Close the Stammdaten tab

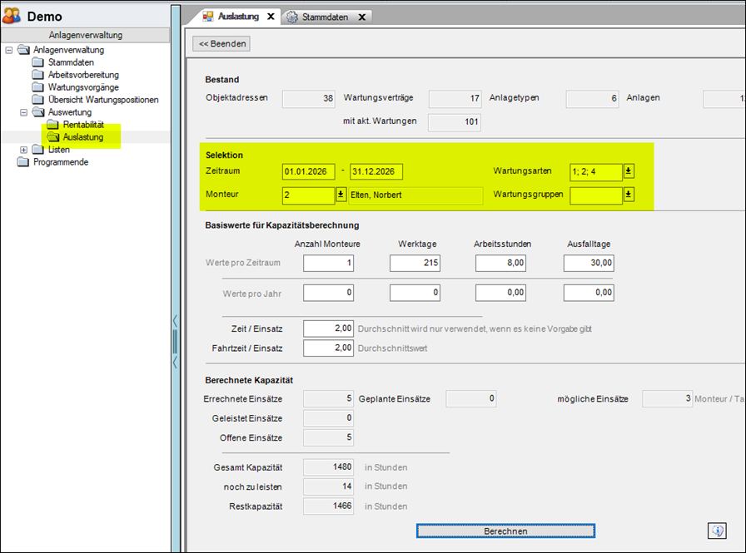pos(361,17)
